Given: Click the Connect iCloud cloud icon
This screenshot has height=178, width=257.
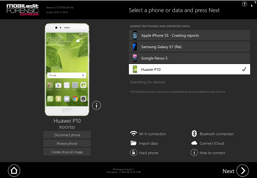Looking at the screenshot, I should (194, 143).
